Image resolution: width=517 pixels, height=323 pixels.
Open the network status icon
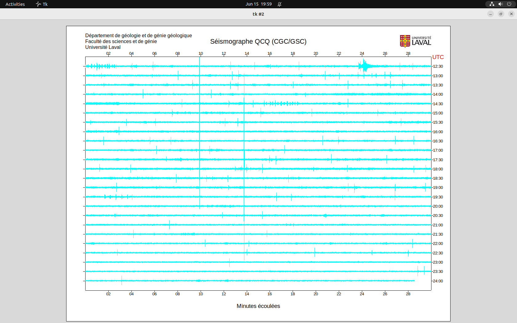tap(492, 4)
